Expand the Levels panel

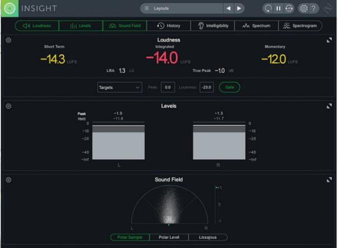[x=329, y=106]
